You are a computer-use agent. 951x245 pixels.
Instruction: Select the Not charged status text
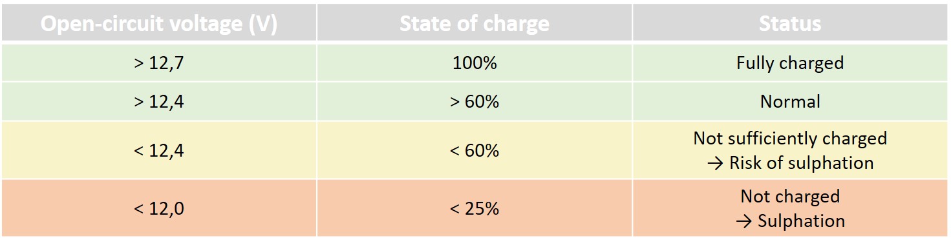point(790,196)
